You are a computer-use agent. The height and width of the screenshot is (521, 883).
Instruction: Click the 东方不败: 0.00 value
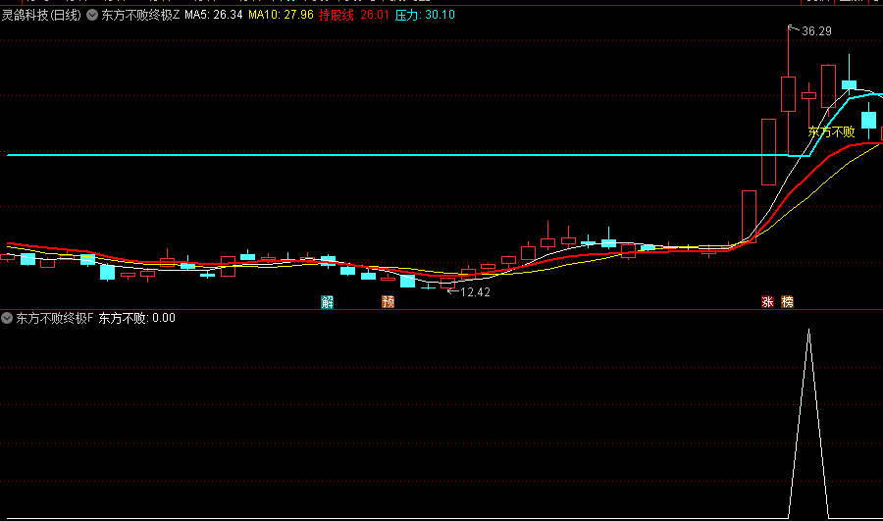tap(136, 318)
